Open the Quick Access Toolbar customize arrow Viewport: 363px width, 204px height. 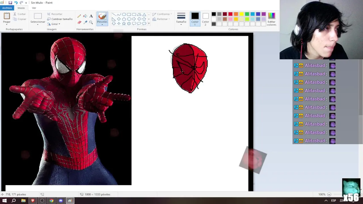pos(26,3)
